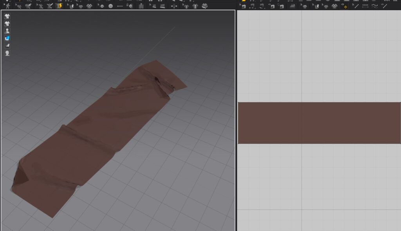Click the plain trapezoid panel tool
Screen dimensions: 401x231
click(x=163, y=6)
